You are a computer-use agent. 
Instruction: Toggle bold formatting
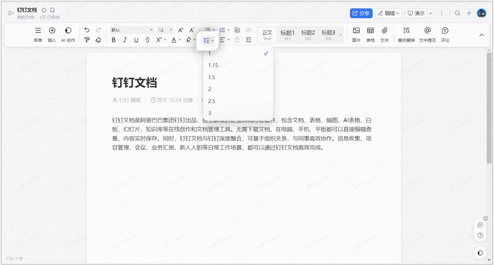click(114, 40)
